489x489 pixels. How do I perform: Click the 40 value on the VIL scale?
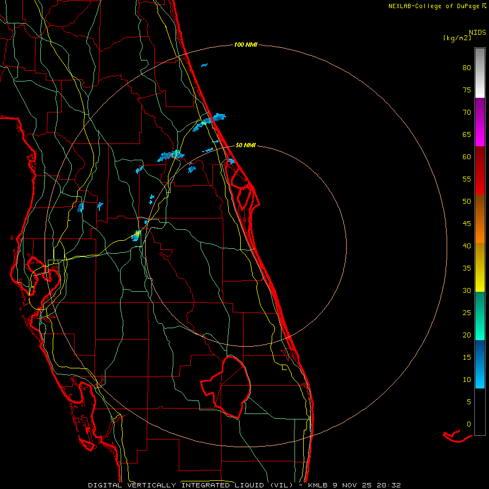point(467,246)
